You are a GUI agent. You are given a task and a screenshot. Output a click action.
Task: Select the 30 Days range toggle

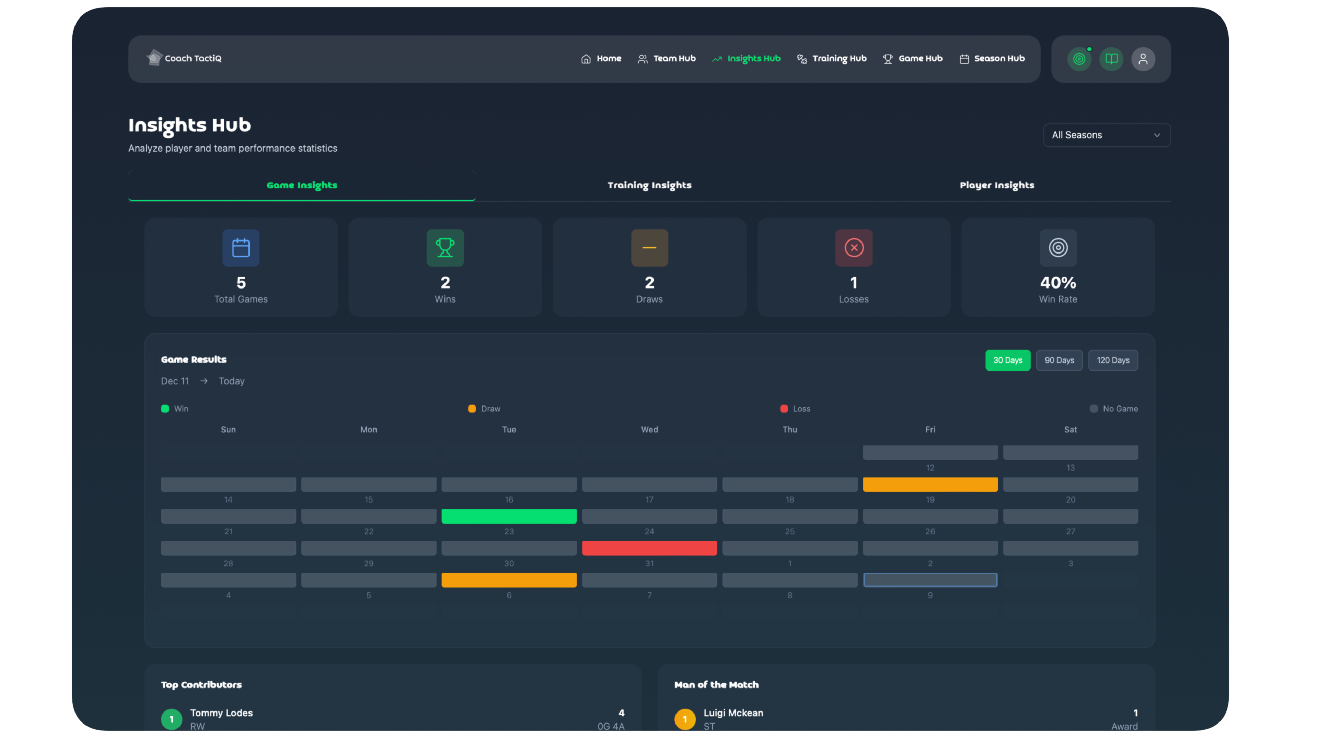[1007, 360]
